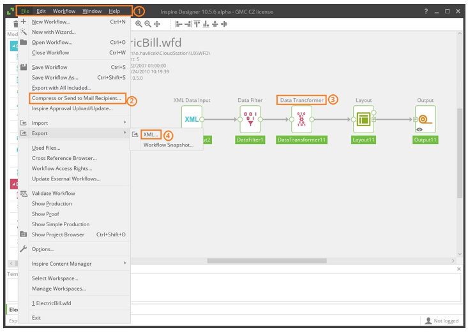Select the Layout module icon
This screenshot has width=468, height=332.
(363, 119)
